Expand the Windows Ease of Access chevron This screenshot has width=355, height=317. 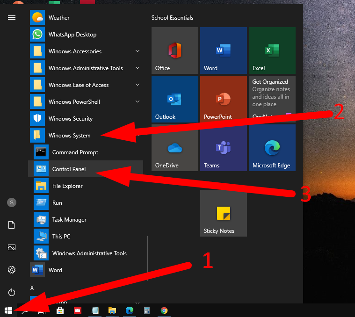point(138,85)
